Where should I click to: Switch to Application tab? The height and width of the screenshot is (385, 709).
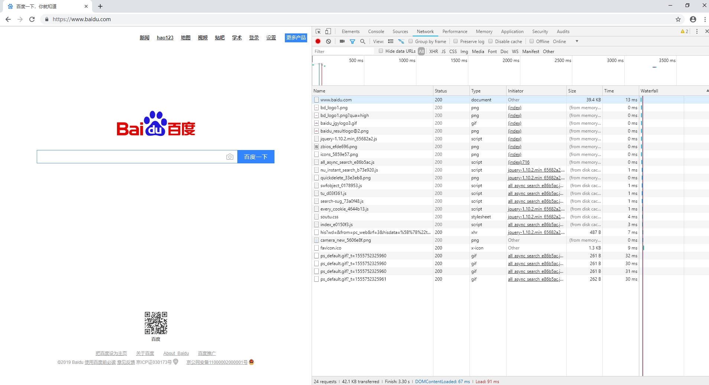point(512,32)
